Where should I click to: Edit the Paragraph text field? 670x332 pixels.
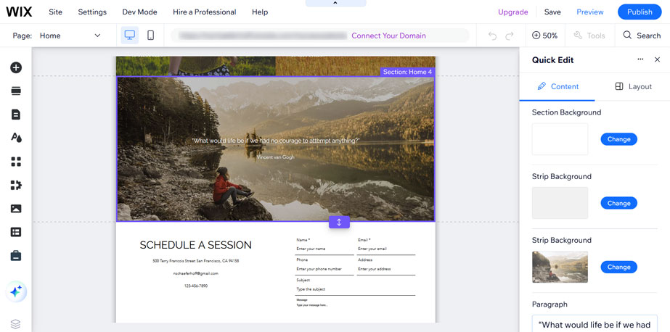click(595, 323)
